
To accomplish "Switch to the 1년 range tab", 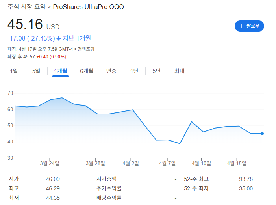I will (x=134, y=71).
